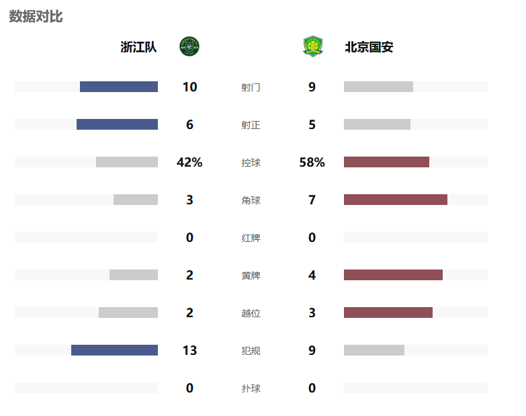Click the Zhejiang team green round logo

(x=189, y=46)
